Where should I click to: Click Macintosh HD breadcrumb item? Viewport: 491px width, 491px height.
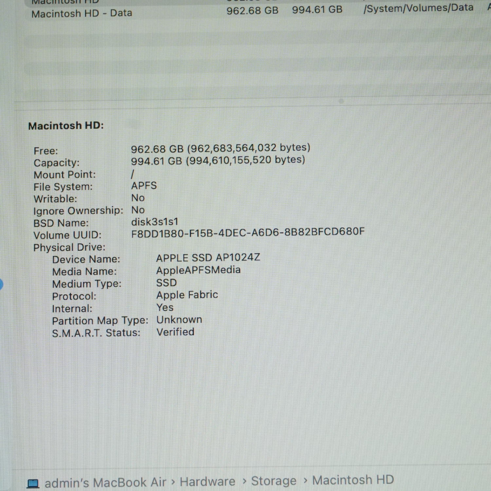pos(353,480)
